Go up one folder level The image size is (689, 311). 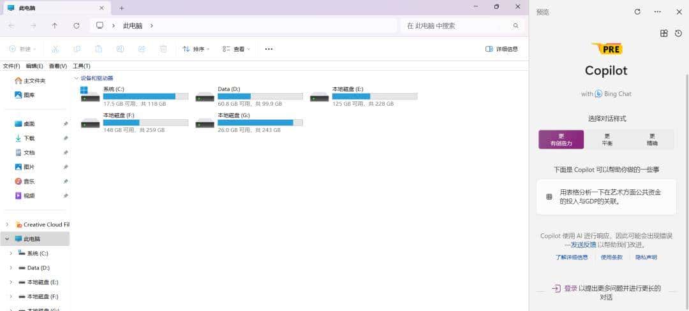click(x=54, y=26)
